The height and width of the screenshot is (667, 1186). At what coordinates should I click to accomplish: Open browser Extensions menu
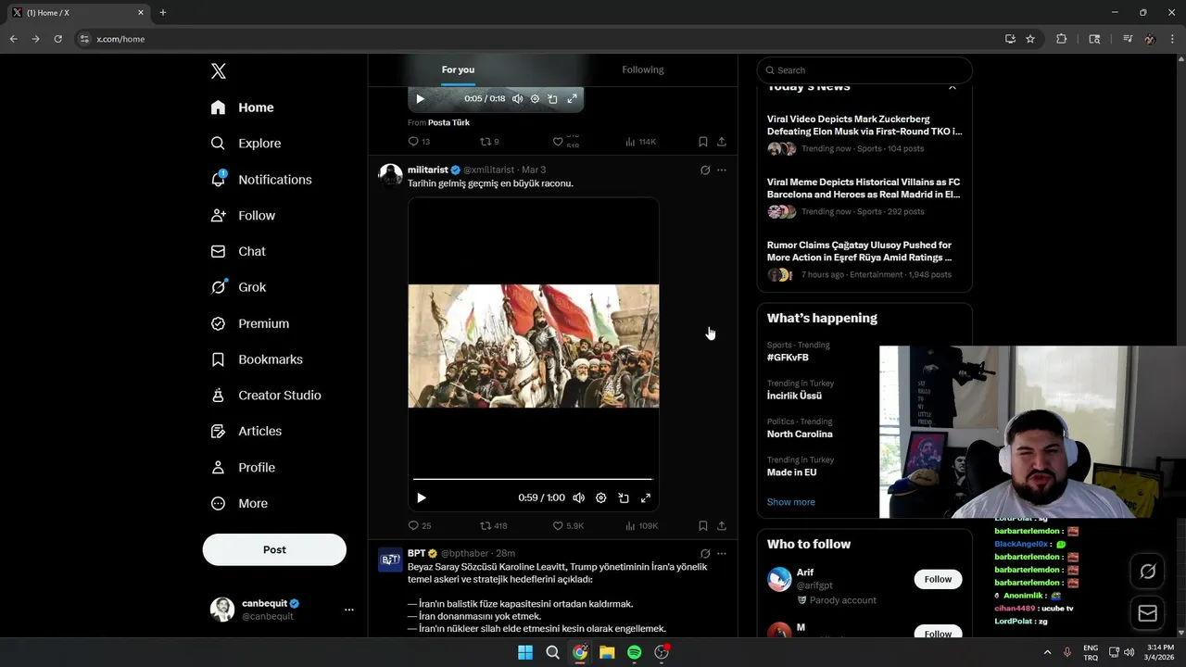pyautogui.click(x=1062, y=39)
